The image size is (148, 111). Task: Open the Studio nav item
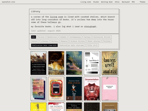(96, 2)
